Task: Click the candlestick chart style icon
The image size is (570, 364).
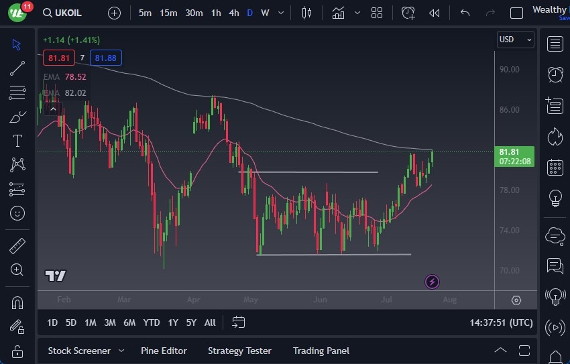Action: click(x=307, y=13)
